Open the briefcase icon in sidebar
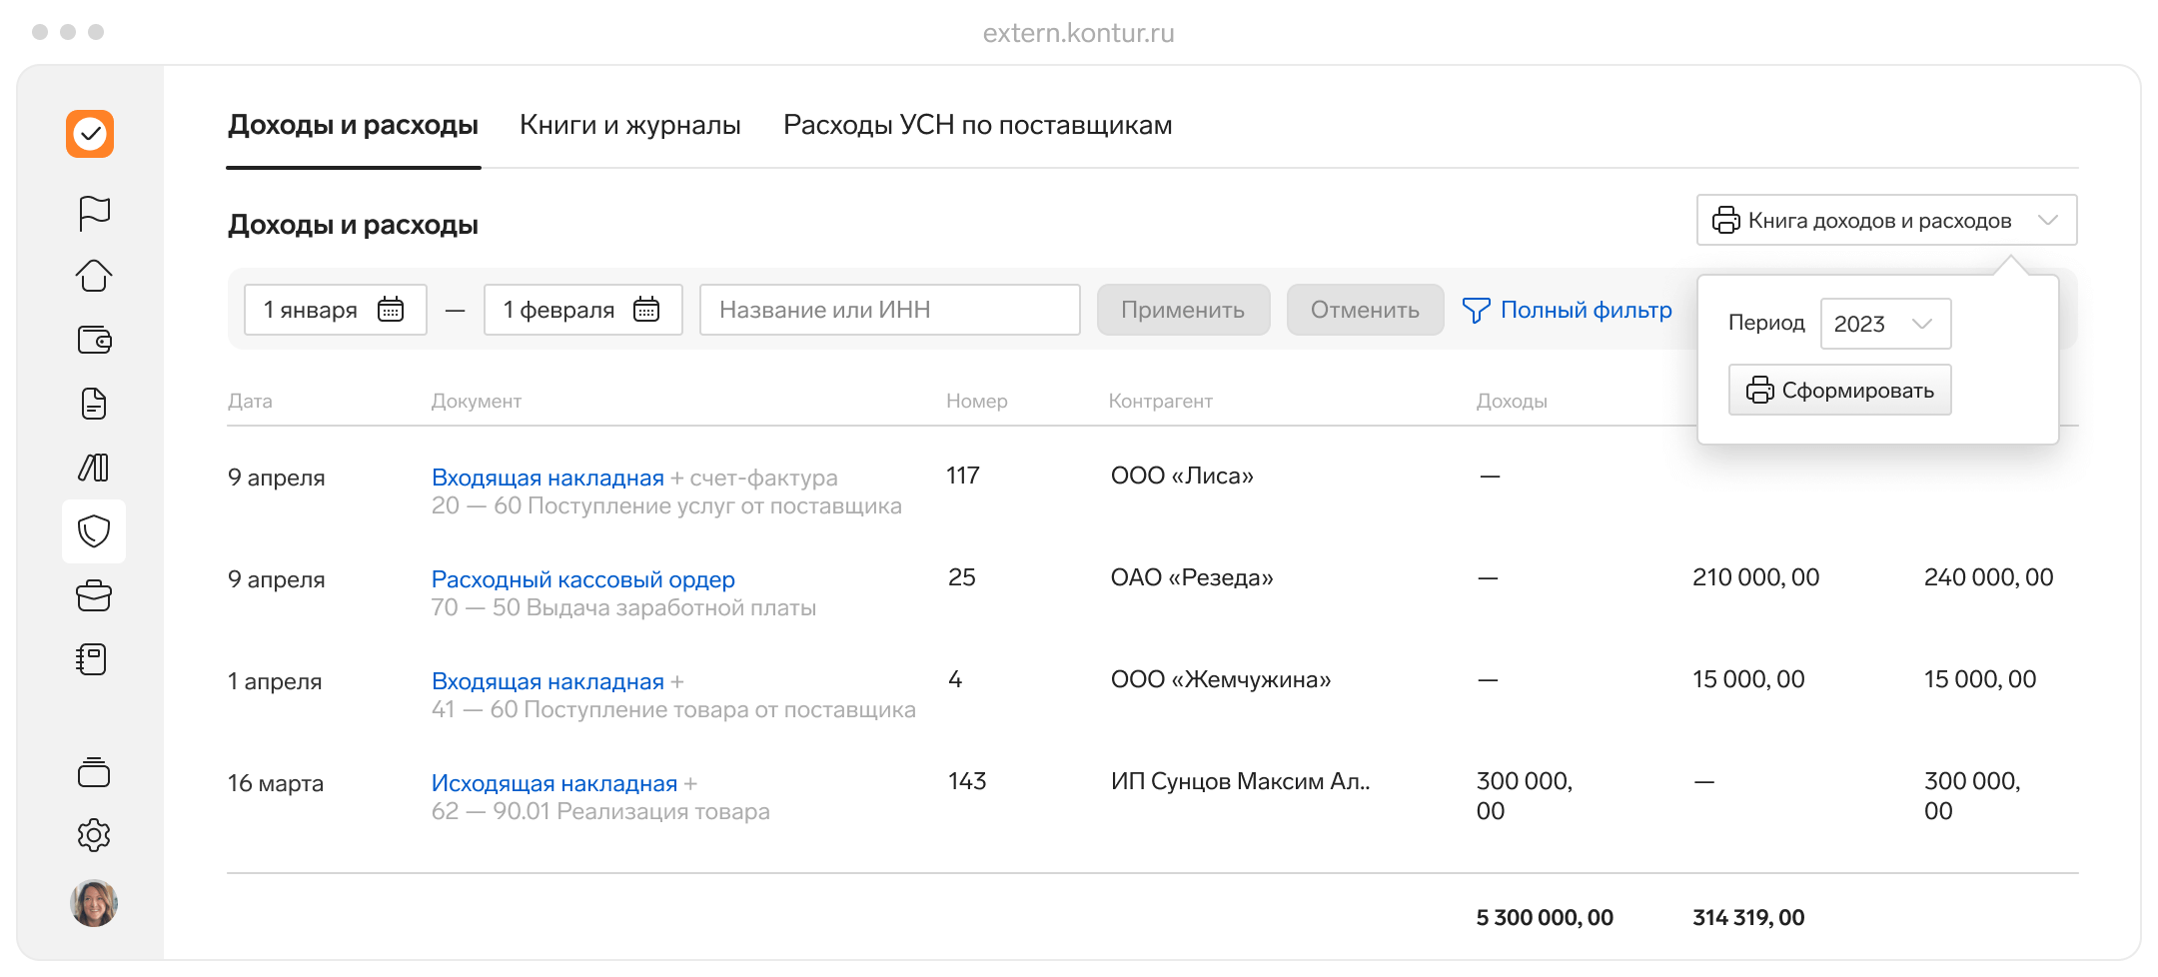 tap(94, 595)
